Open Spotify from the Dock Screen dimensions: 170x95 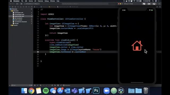[x=46, y=91]
